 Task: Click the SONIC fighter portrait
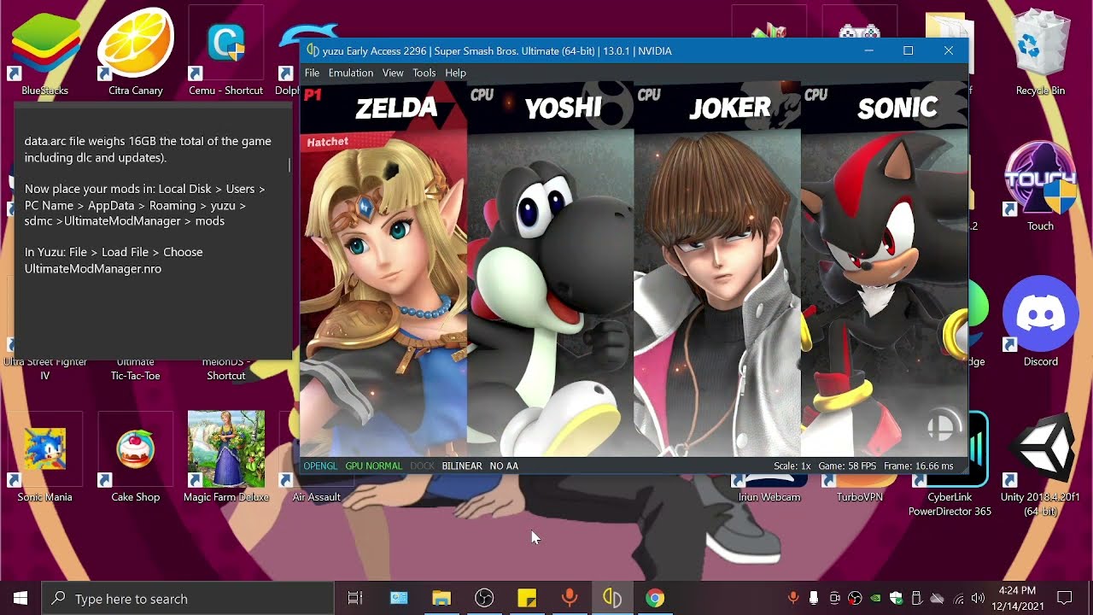tap(885, 269)
